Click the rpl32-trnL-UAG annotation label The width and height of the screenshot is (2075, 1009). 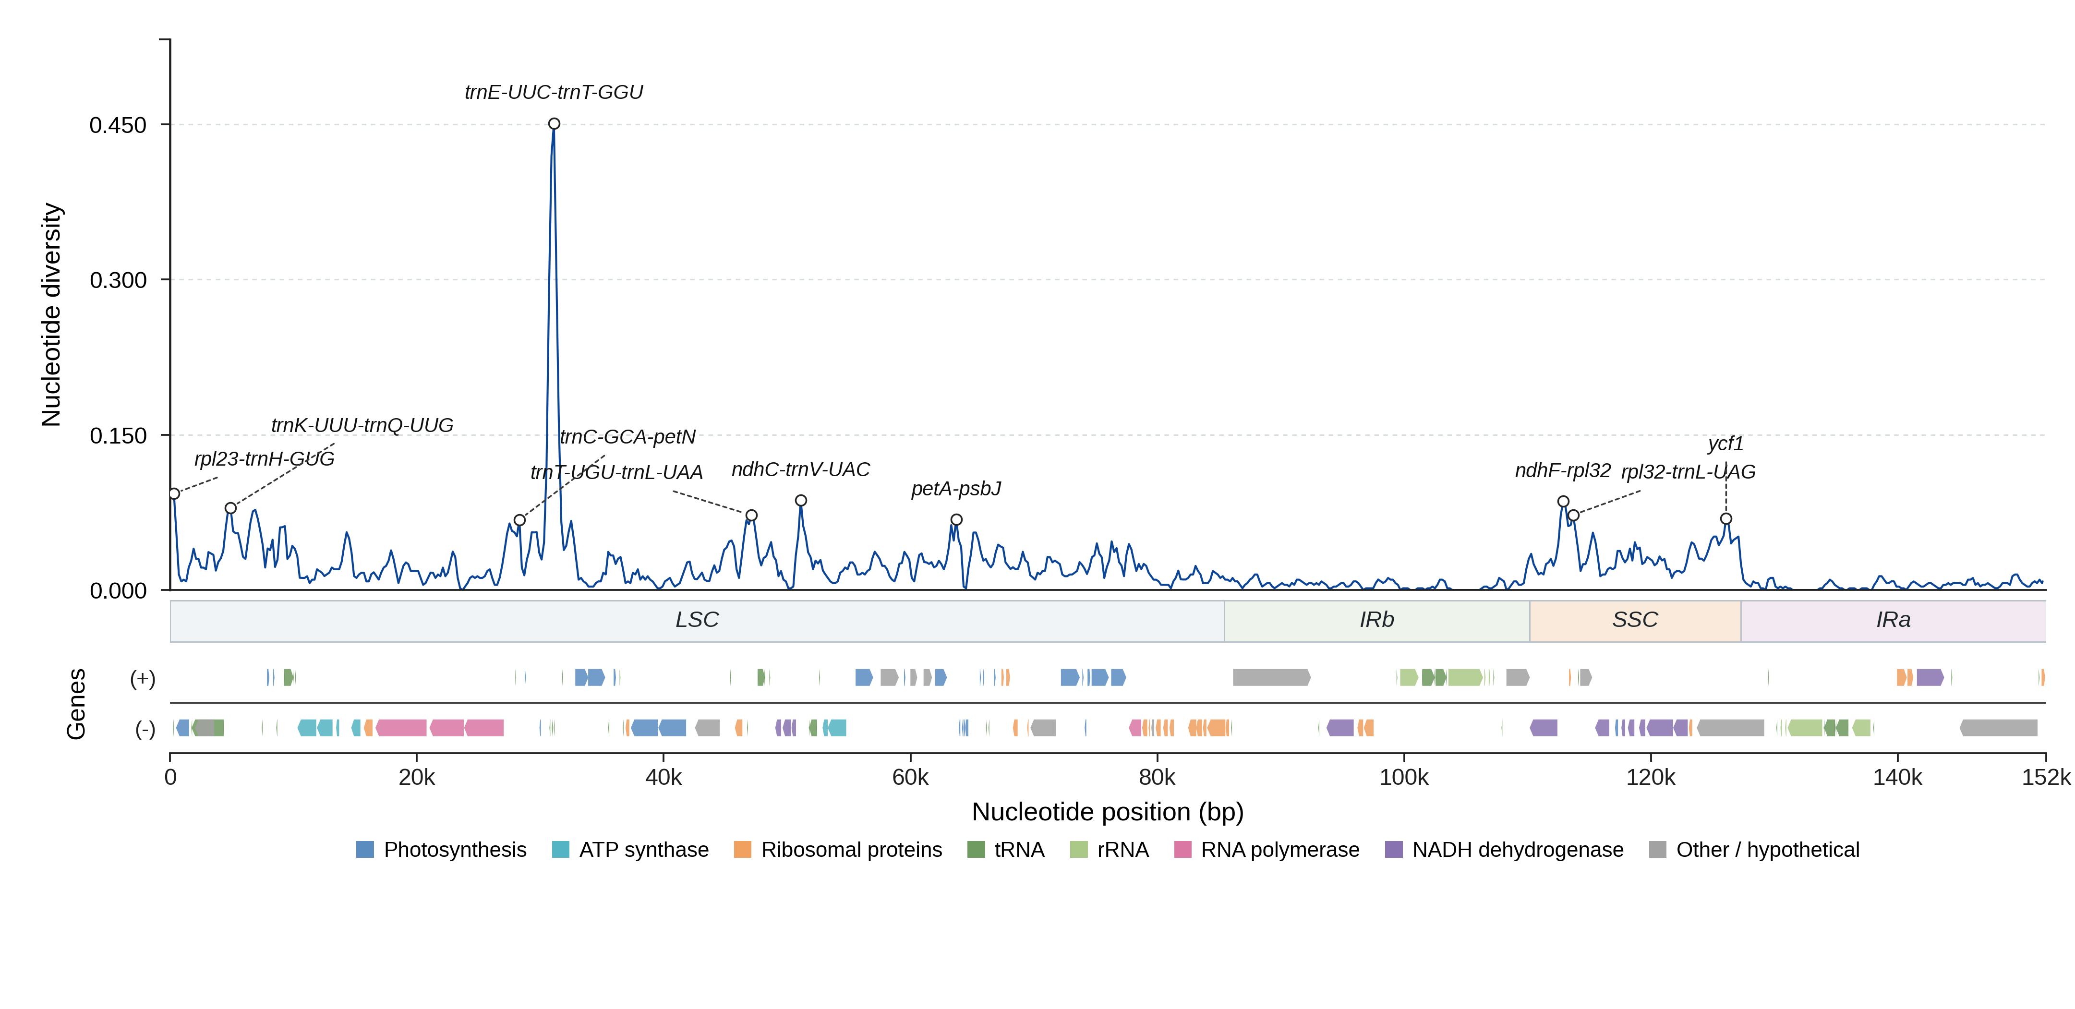point(1689,472)
